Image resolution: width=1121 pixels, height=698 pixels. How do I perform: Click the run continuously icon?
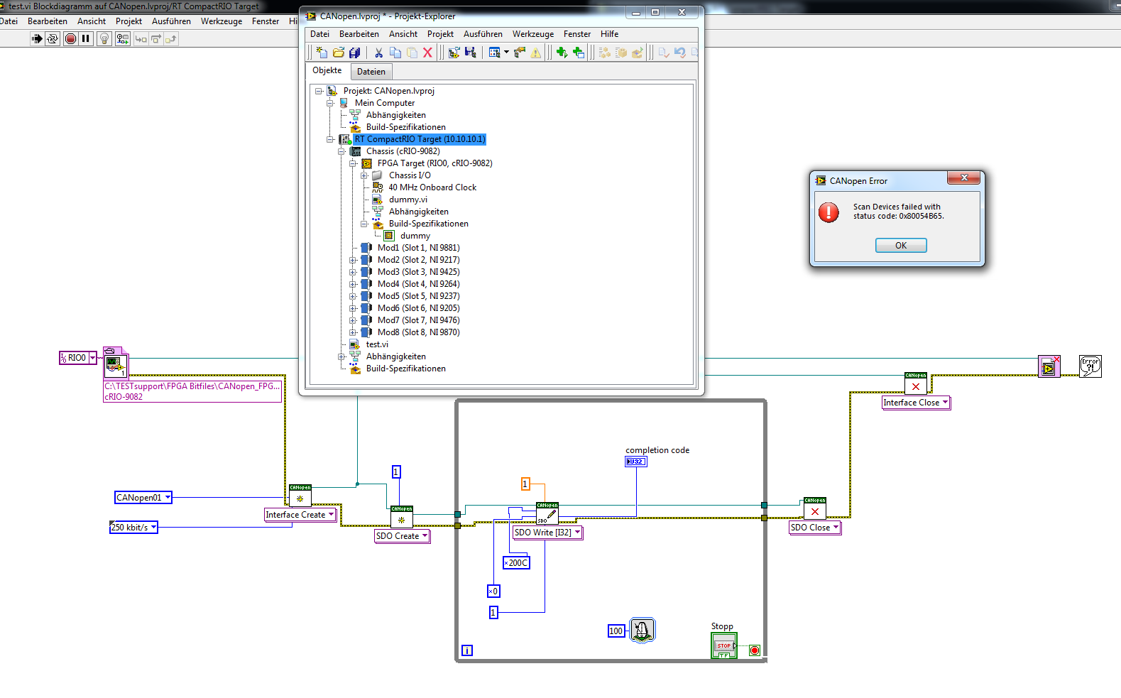coord(53,39)
